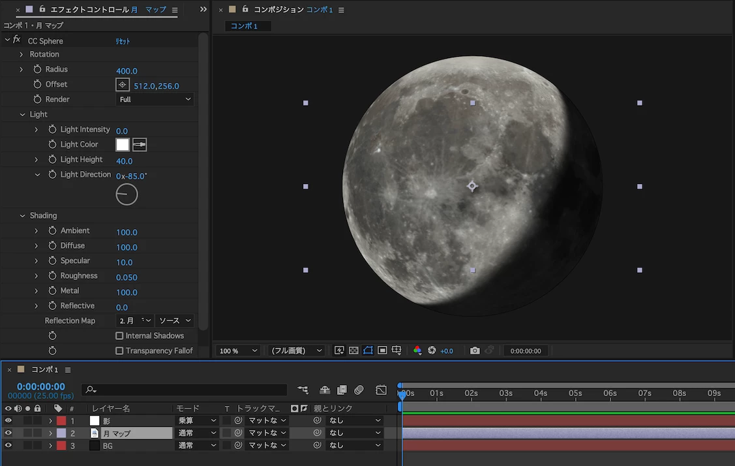The width and height of the screenshot is (735, 466).
Task: Expand the Rotation property group
Action: 22,54
